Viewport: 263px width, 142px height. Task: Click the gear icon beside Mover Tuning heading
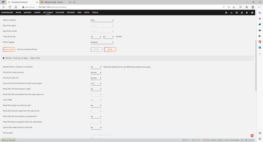[3, 58]
